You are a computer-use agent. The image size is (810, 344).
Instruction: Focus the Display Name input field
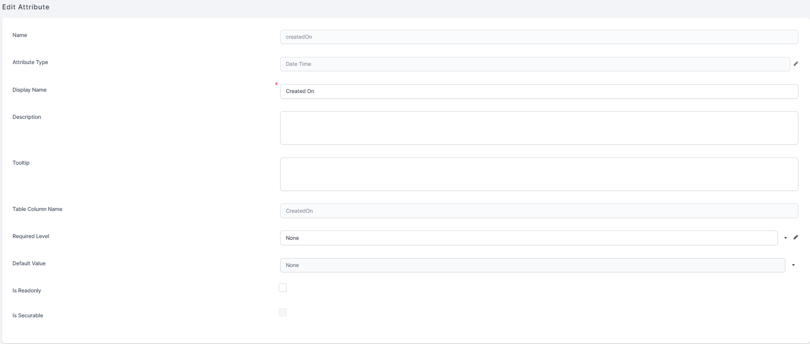[x=539, y=91]
